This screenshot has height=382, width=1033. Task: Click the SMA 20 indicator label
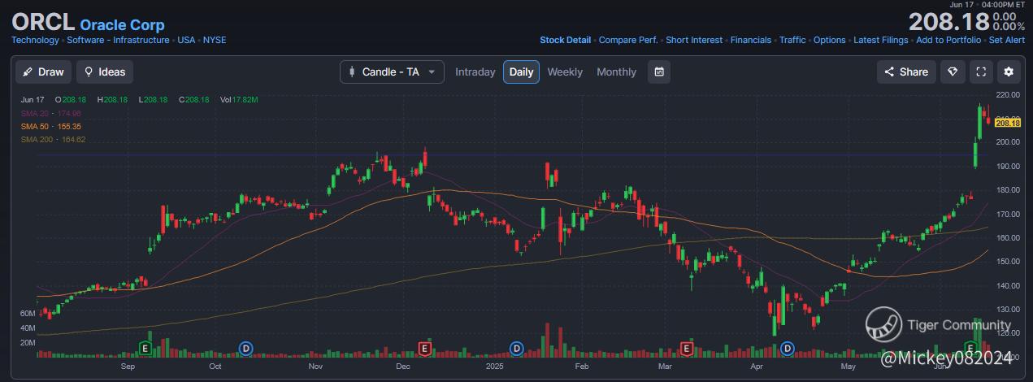[51, 113]
